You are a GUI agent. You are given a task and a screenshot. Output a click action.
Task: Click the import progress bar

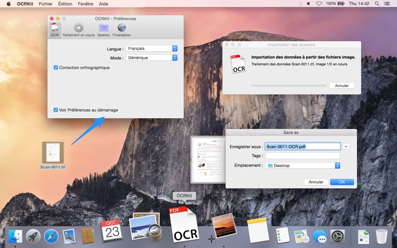[288, 85]
